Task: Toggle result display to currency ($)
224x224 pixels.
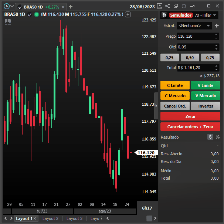Action: coord(210,137)
